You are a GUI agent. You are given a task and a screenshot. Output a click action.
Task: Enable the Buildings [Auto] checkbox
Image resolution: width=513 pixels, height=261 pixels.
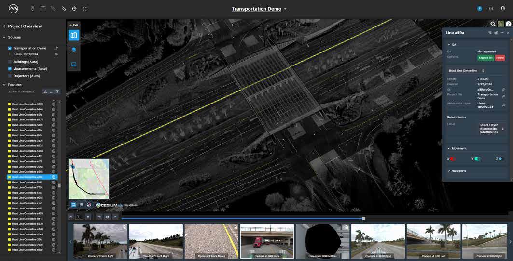(10, 62)
